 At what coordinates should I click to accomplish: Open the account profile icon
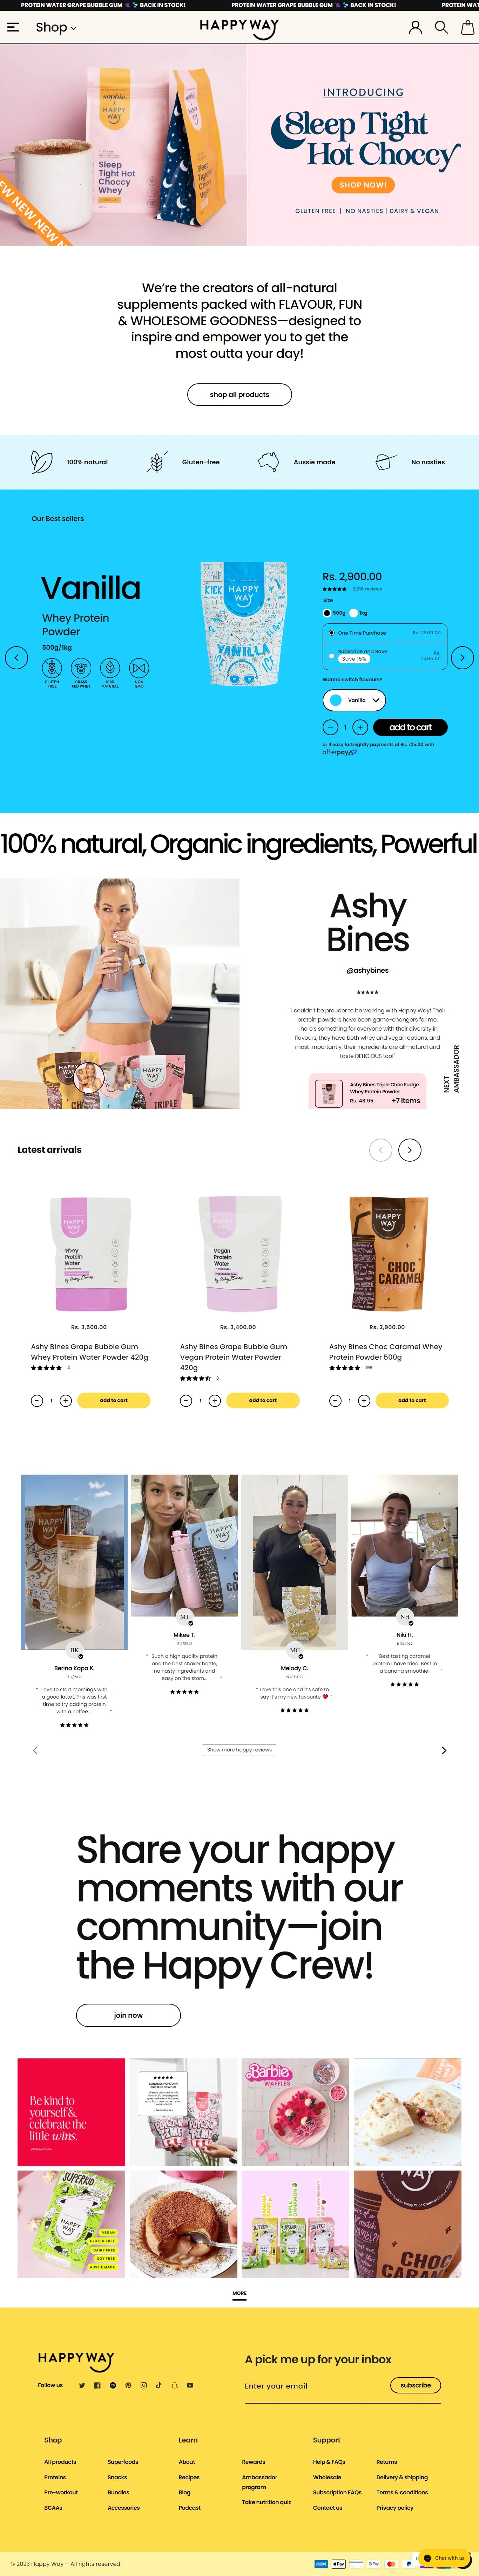tap(415, 27)
